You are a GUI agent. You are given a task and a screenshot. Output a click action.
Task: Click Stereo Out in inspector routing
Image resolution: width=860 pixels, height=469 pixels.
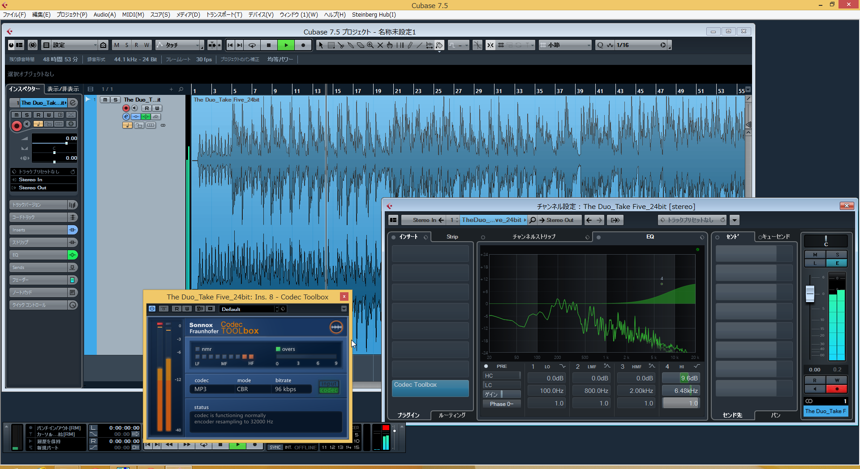tap(44, 188)
